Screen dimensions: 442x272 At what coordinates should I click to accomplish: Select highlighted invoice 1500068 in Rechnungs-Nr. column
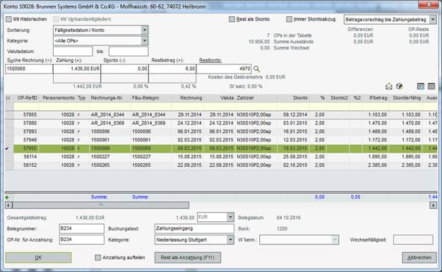[x=100, y=148]
